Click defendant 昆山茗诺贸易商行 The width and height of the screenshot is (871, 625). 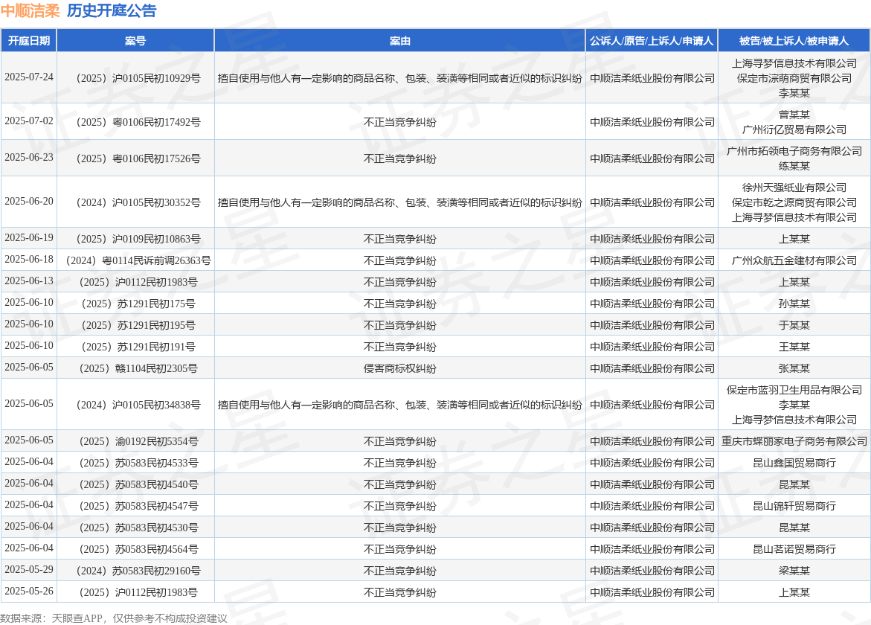coord(794,550)
